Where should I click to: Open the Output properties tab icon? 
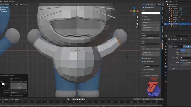click(166, 46)
